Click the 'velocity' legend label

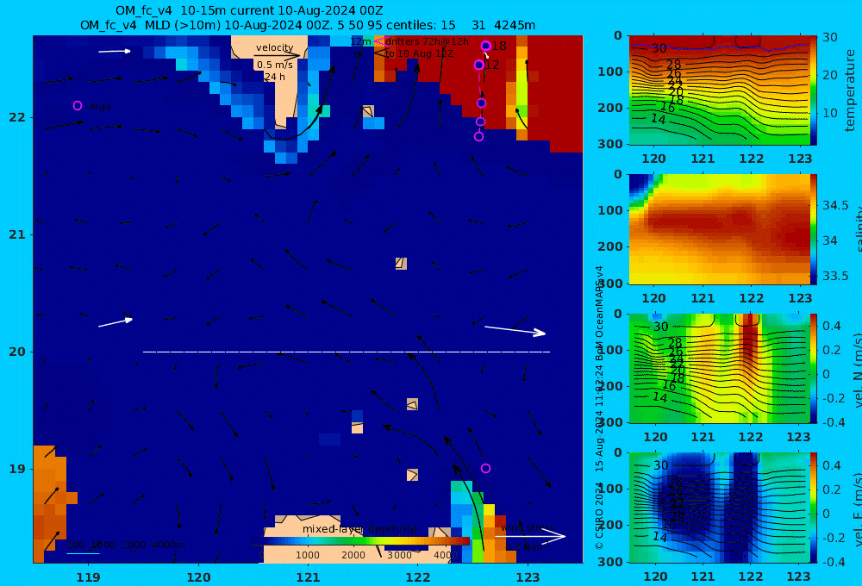coord(274,47)
